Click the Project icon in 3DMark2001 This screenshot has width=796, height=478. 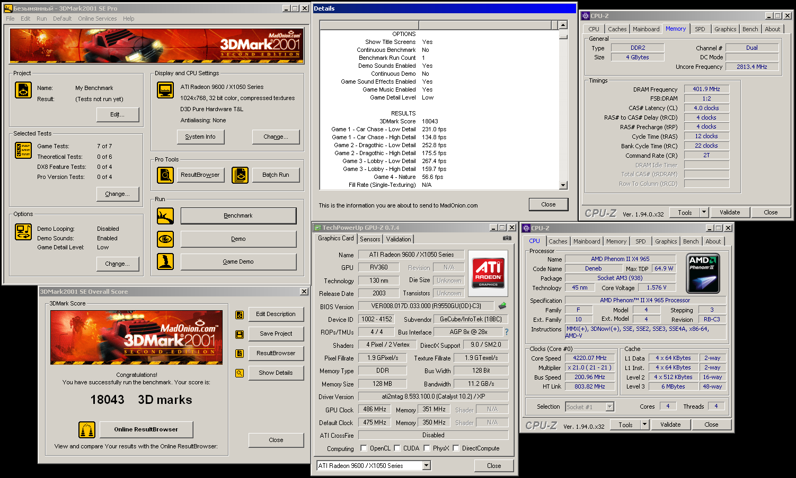coord(23,90)
